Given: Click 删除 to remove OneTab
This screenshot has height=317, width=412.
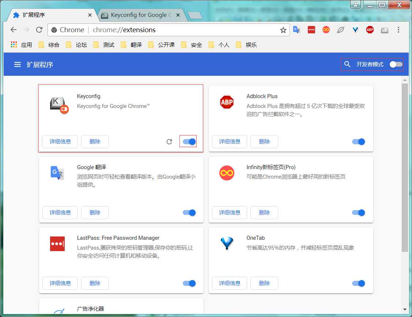Looking at the screenshot, I should pos(264,283).
